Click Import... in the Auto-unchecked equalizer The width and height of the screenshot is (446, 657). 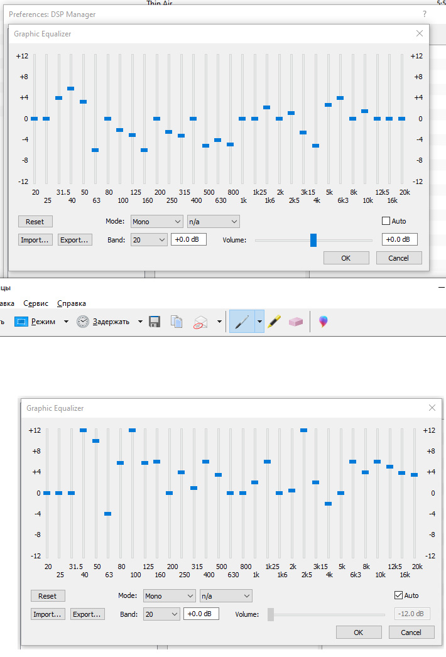click(x=35, y=240)
